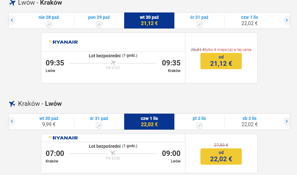Select return sb 3 lis 22,02 € tab

click(249, 121)
